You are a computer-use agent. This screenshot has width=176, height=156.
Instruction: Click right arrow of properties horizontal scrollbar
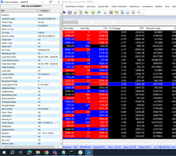point(58,147)
